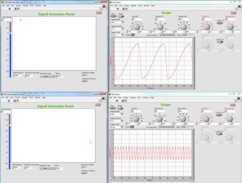242x183 pixels.
Task: Click the Phase input field in bottom-left Signal Generator
Action: (60, 168)
